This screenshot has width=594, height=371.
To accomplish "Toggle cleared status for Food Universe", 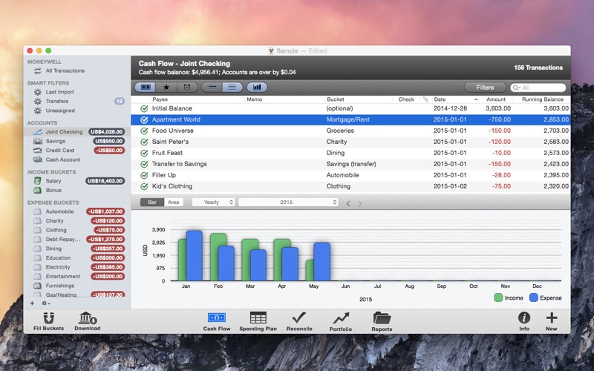I will click(144, 131).
